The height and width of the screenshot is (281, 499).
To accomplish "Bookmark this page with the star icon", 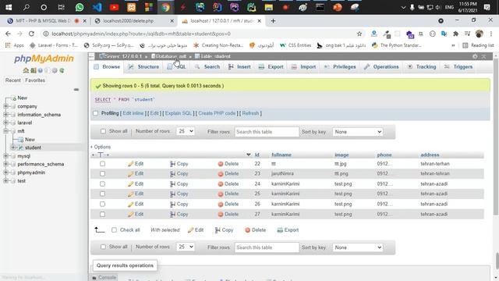I will pos(359,34).
